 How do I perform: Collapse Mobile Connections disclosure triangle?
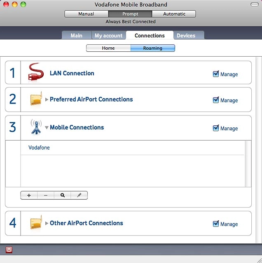[x=47, y=128]
